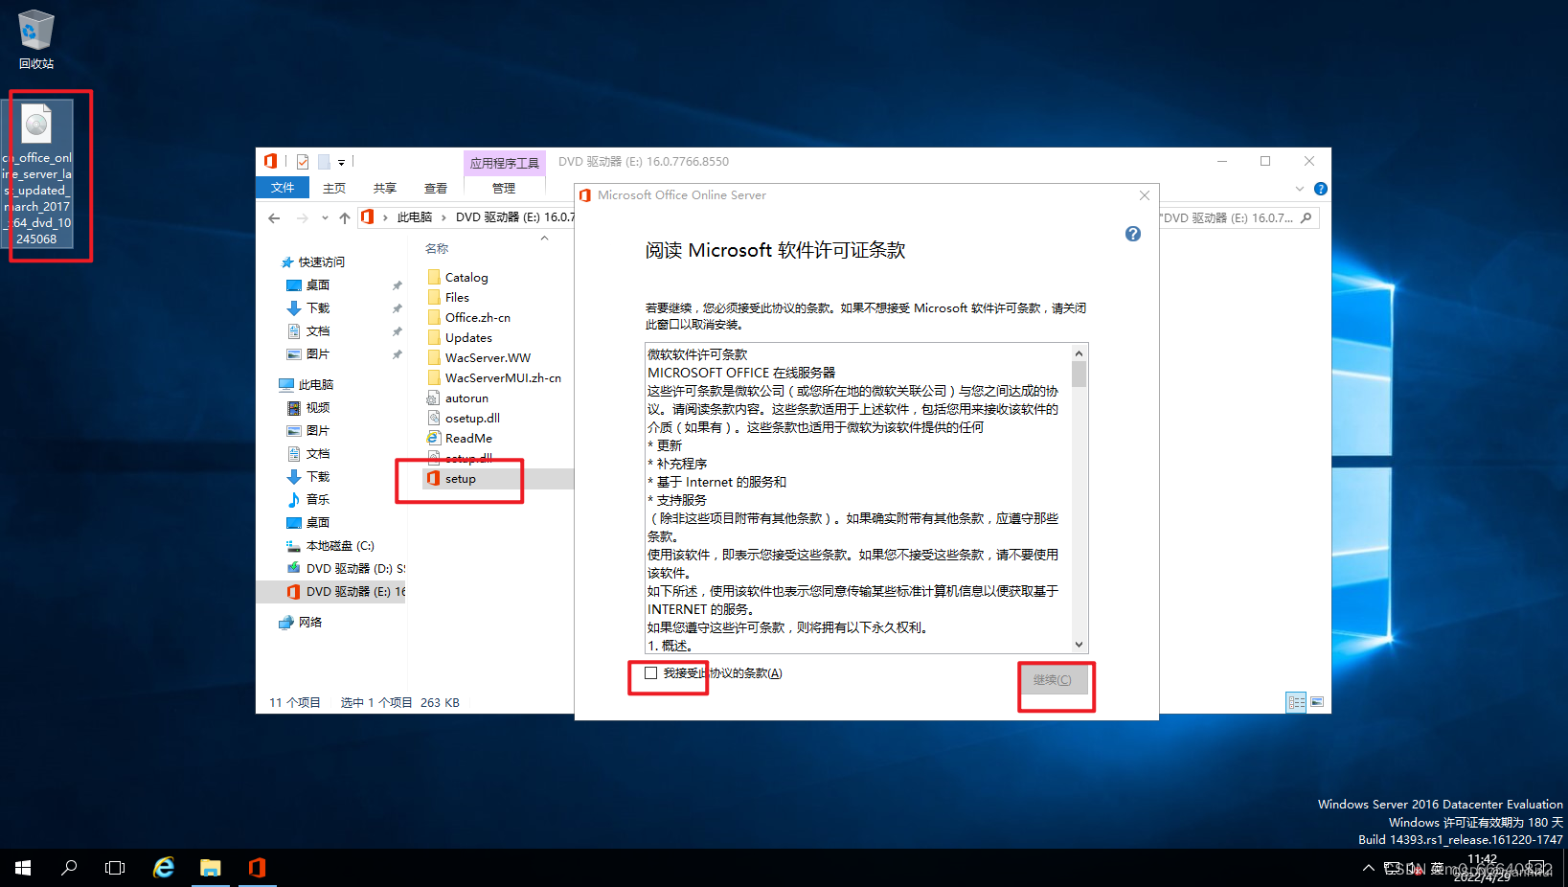Tick the accept license terms checkbox
This screenshot has height=887, width=1568.
point(651,673)
